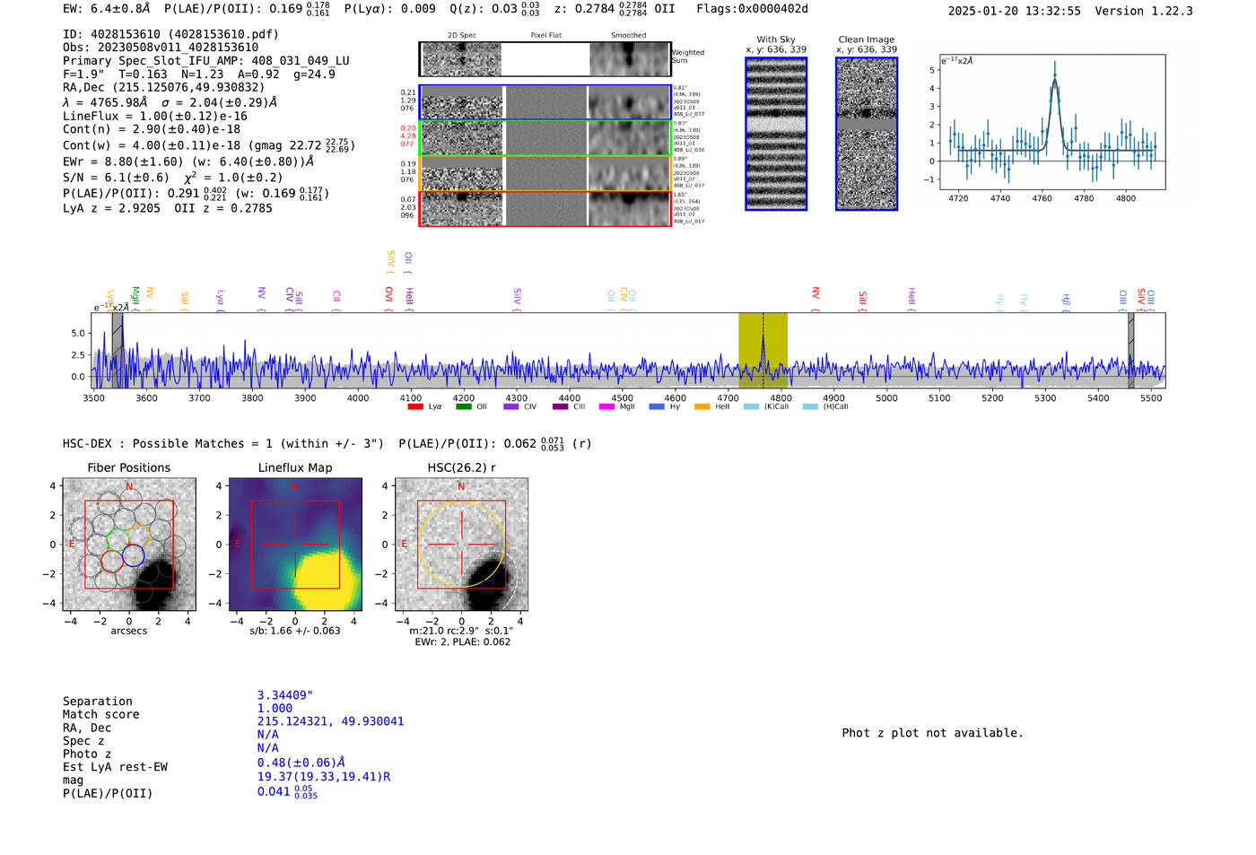Click the red fiber circle in Fiber Positions
Image resolution: width=1256 pixels, height=855 pixels.
pos(112,562)
